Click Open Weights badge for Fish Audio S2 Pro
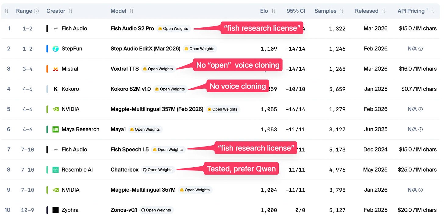Viewport: 444px width, 220px height. (x=173, y=29)
